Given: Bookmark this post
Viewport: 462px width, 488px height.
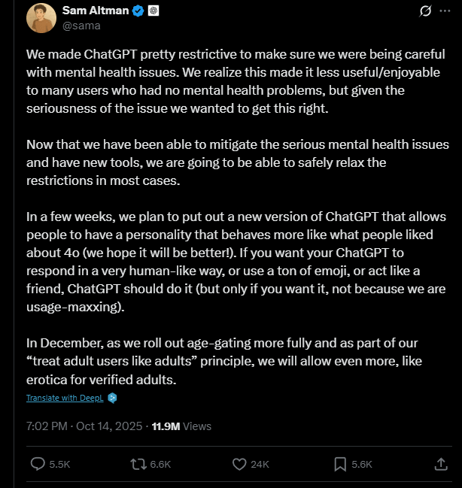Looking at the screenshot, I should (340, 464).
